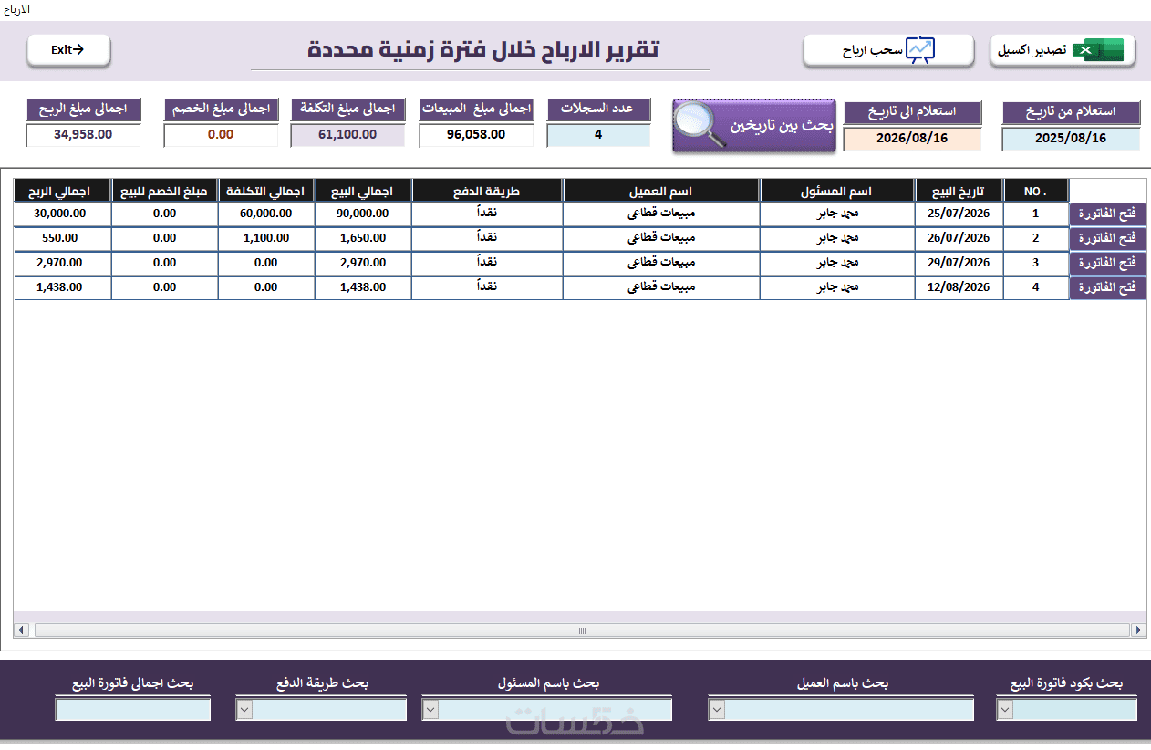Click the sale date column header
Image resolution: width=1151 pixels, height=750 pixels.
[x=959, y=191]
